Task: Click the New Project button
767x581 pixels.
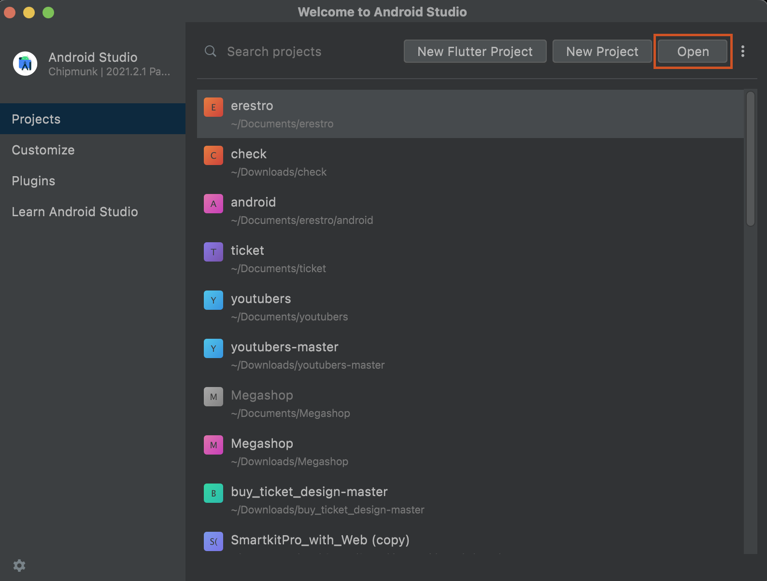Action: point(602,51)
